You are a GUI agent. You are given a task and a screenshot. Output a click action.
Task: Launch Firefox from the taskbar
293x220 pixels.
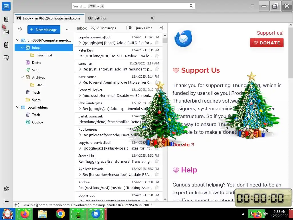(25, 214)
